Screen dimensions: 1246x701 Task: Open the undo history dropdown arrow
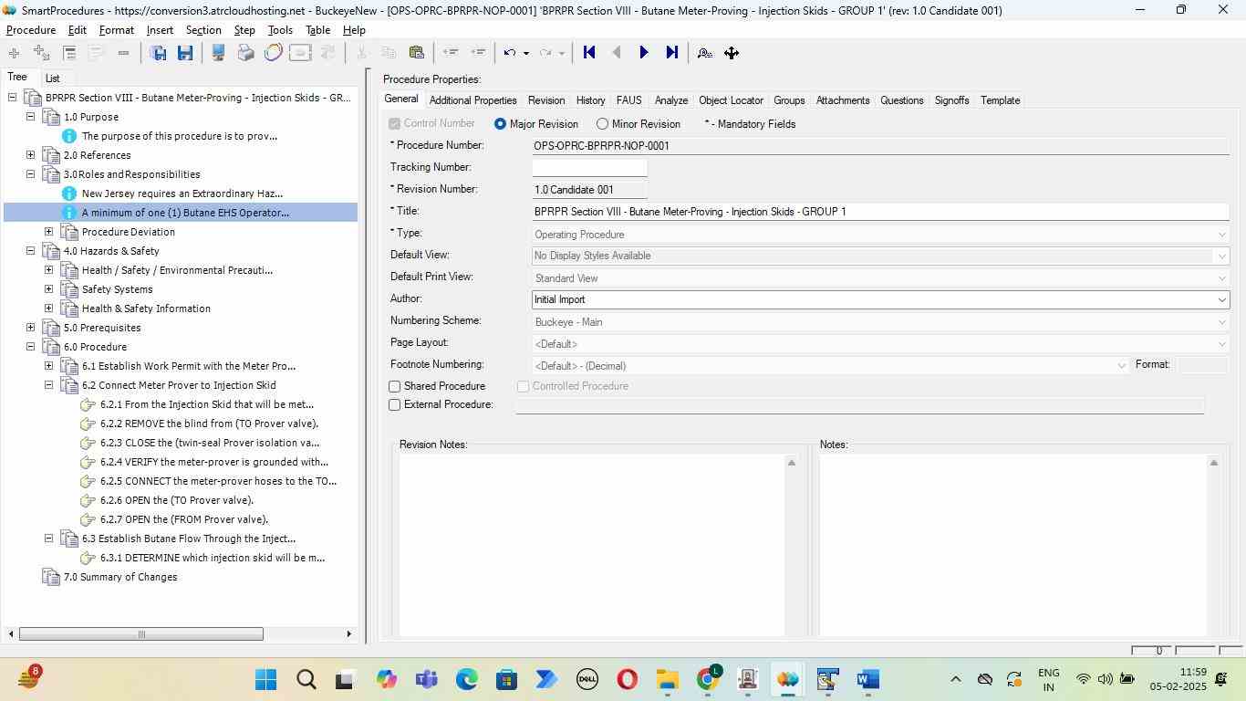click(525, 53)
